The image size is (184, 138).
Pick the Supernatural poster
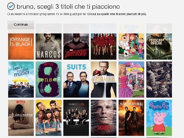(131, 118)
